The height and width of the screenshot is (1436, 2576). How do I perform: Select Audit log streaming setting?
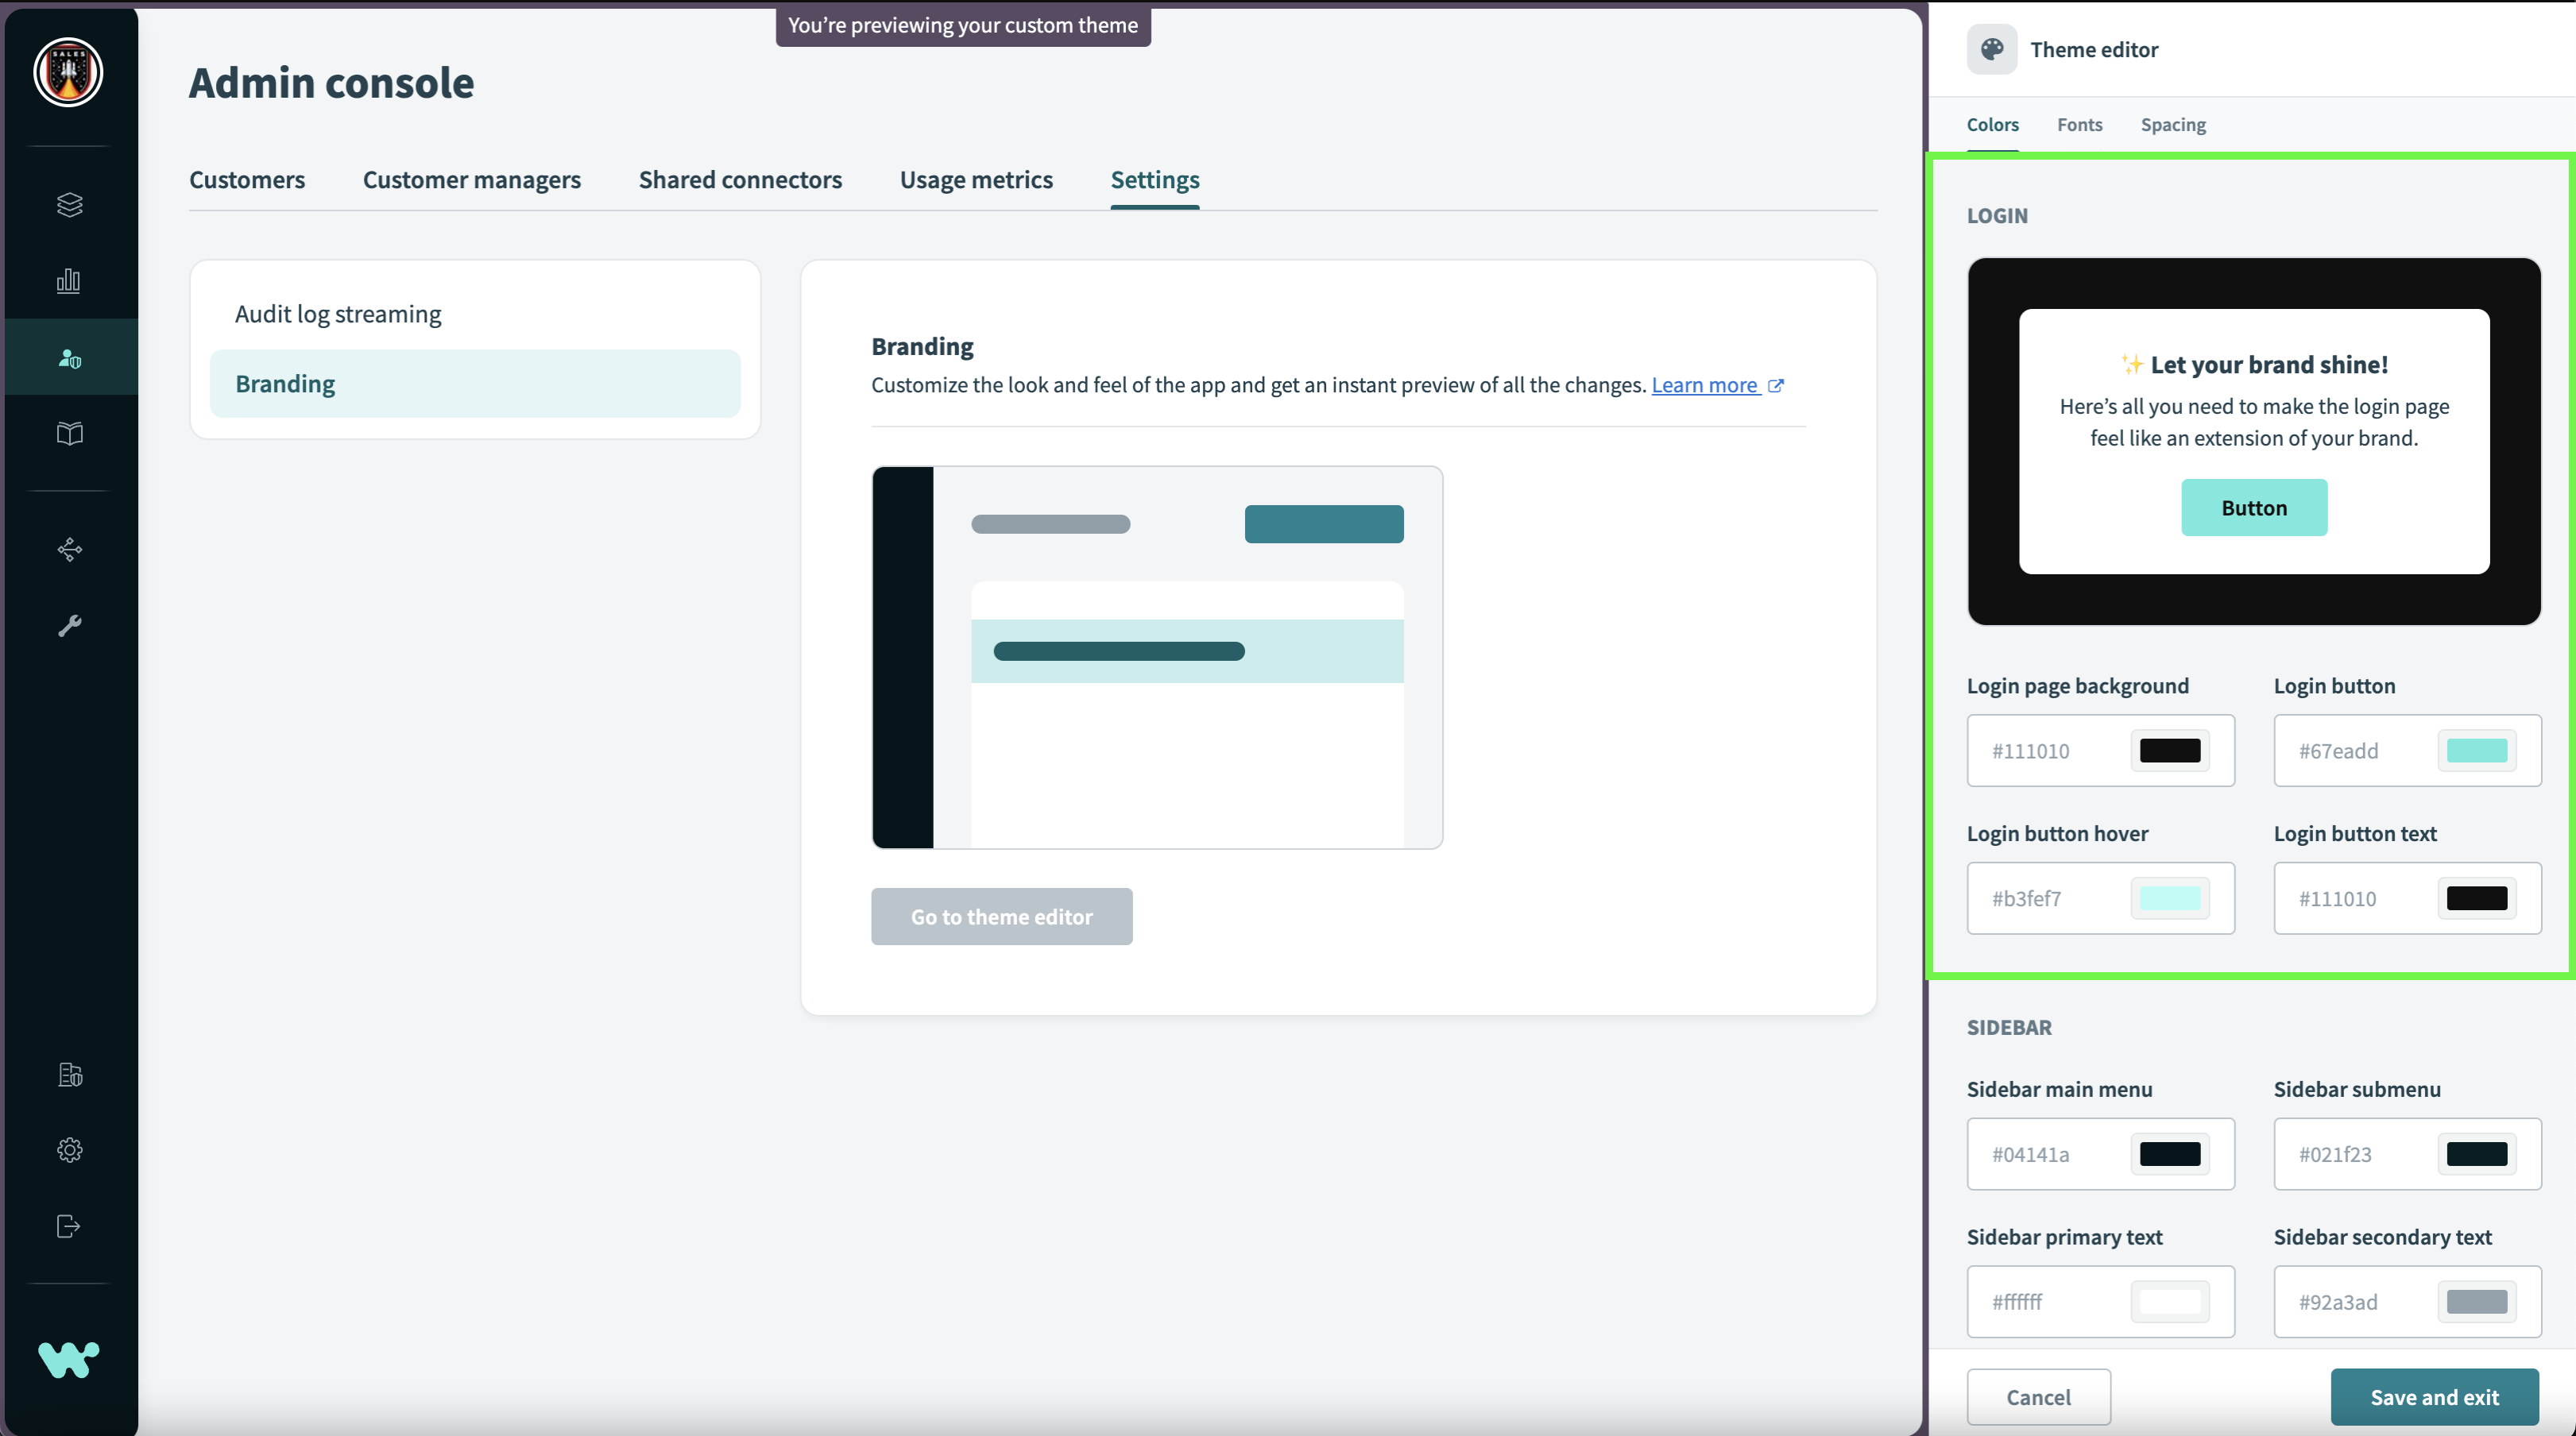[338, 314]
